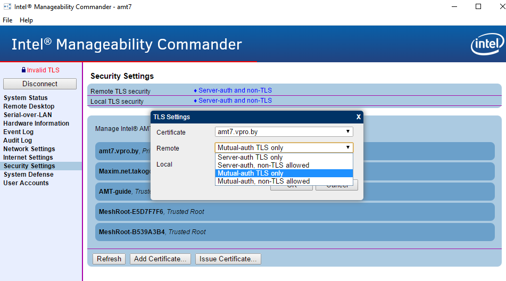Open Remote Desktop section
The width and height of the screenshot is (506, 281).
pos(29,106)
